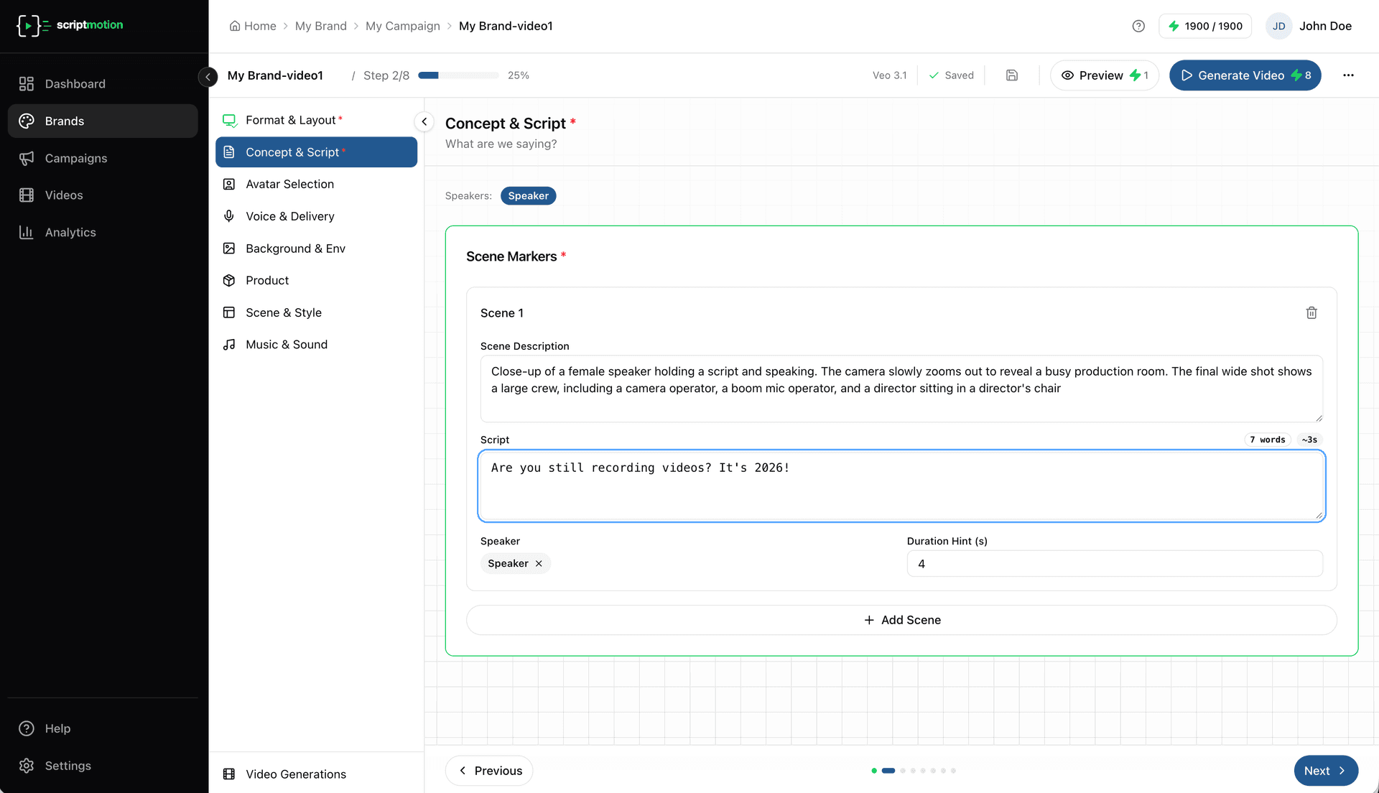Open My Campaign breadcrumb link
This screenshot has width=1379, height=793.
click(x=402, y=26)
